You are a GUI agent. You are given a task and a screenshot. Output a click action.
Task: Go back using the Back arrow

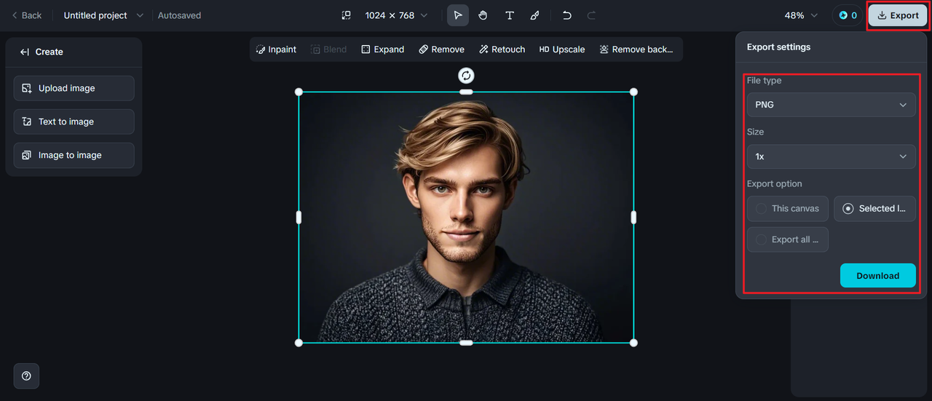click(27, 15)
